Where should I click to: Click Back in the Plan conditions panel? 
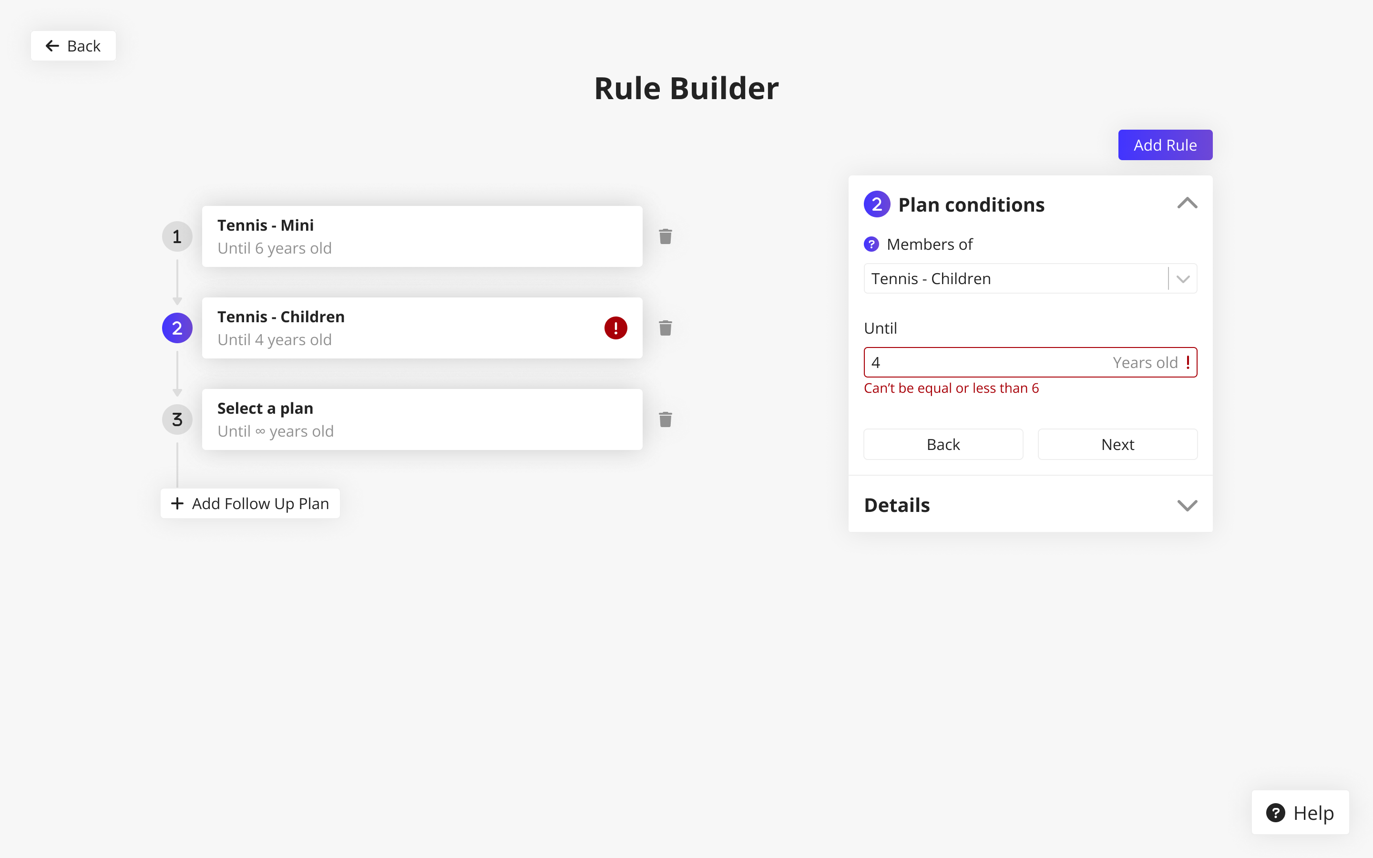tap(943, 444)
